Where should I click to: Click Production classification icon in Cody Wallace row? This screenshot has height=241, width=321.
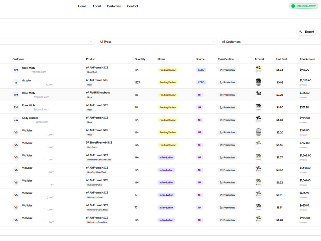[221, 120]
